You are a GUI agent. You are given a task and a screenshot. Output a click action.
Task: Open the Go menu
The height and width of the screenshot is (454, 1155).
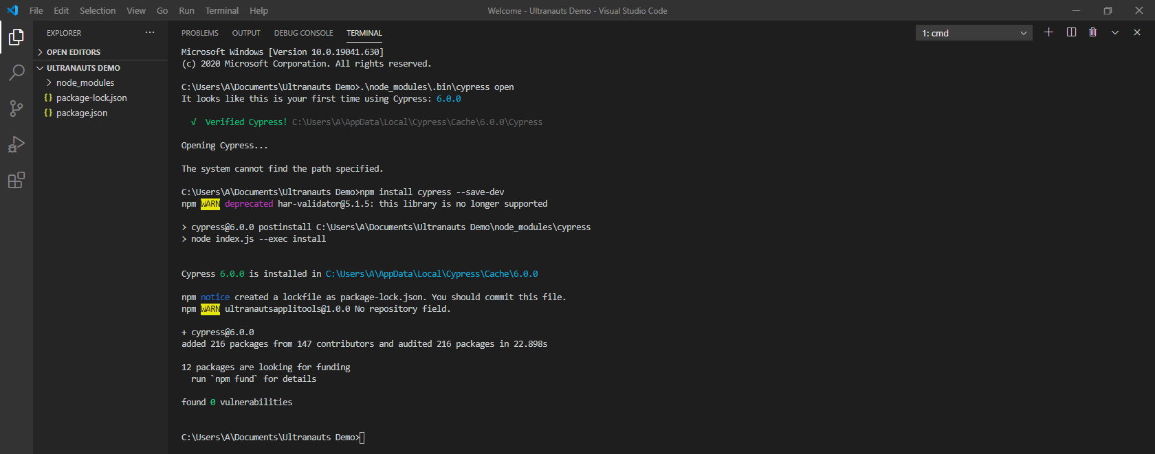pyautogui.click(x=162, y=10)
